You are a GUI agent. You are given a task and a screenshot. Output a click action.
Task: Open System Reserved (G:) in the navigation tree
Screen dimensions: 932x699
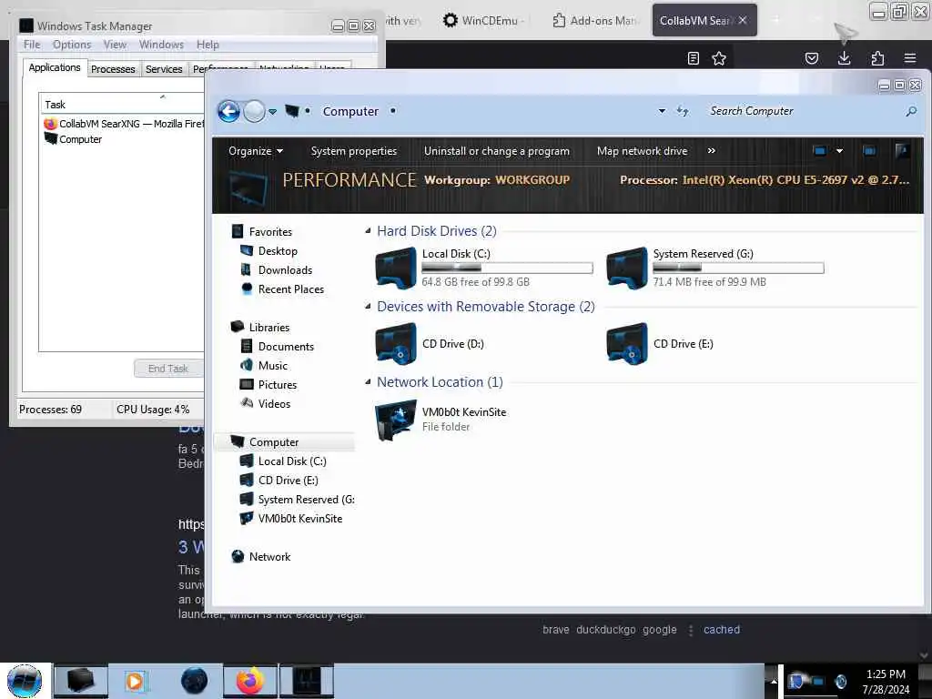(x=306, y=500)
